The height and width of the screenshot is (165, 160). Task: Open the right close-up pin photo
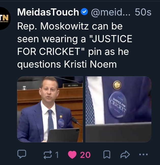118,109
